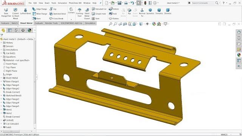Open the FeatureManager design tree tab
The image size is (242, 136).
point(3,30)
